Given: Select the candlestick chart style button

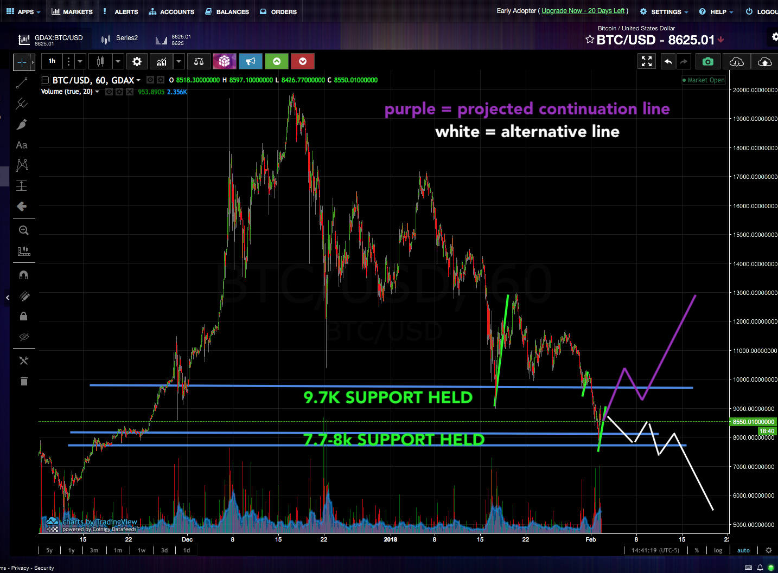Looking at the screenshot, I should [100, 62].
